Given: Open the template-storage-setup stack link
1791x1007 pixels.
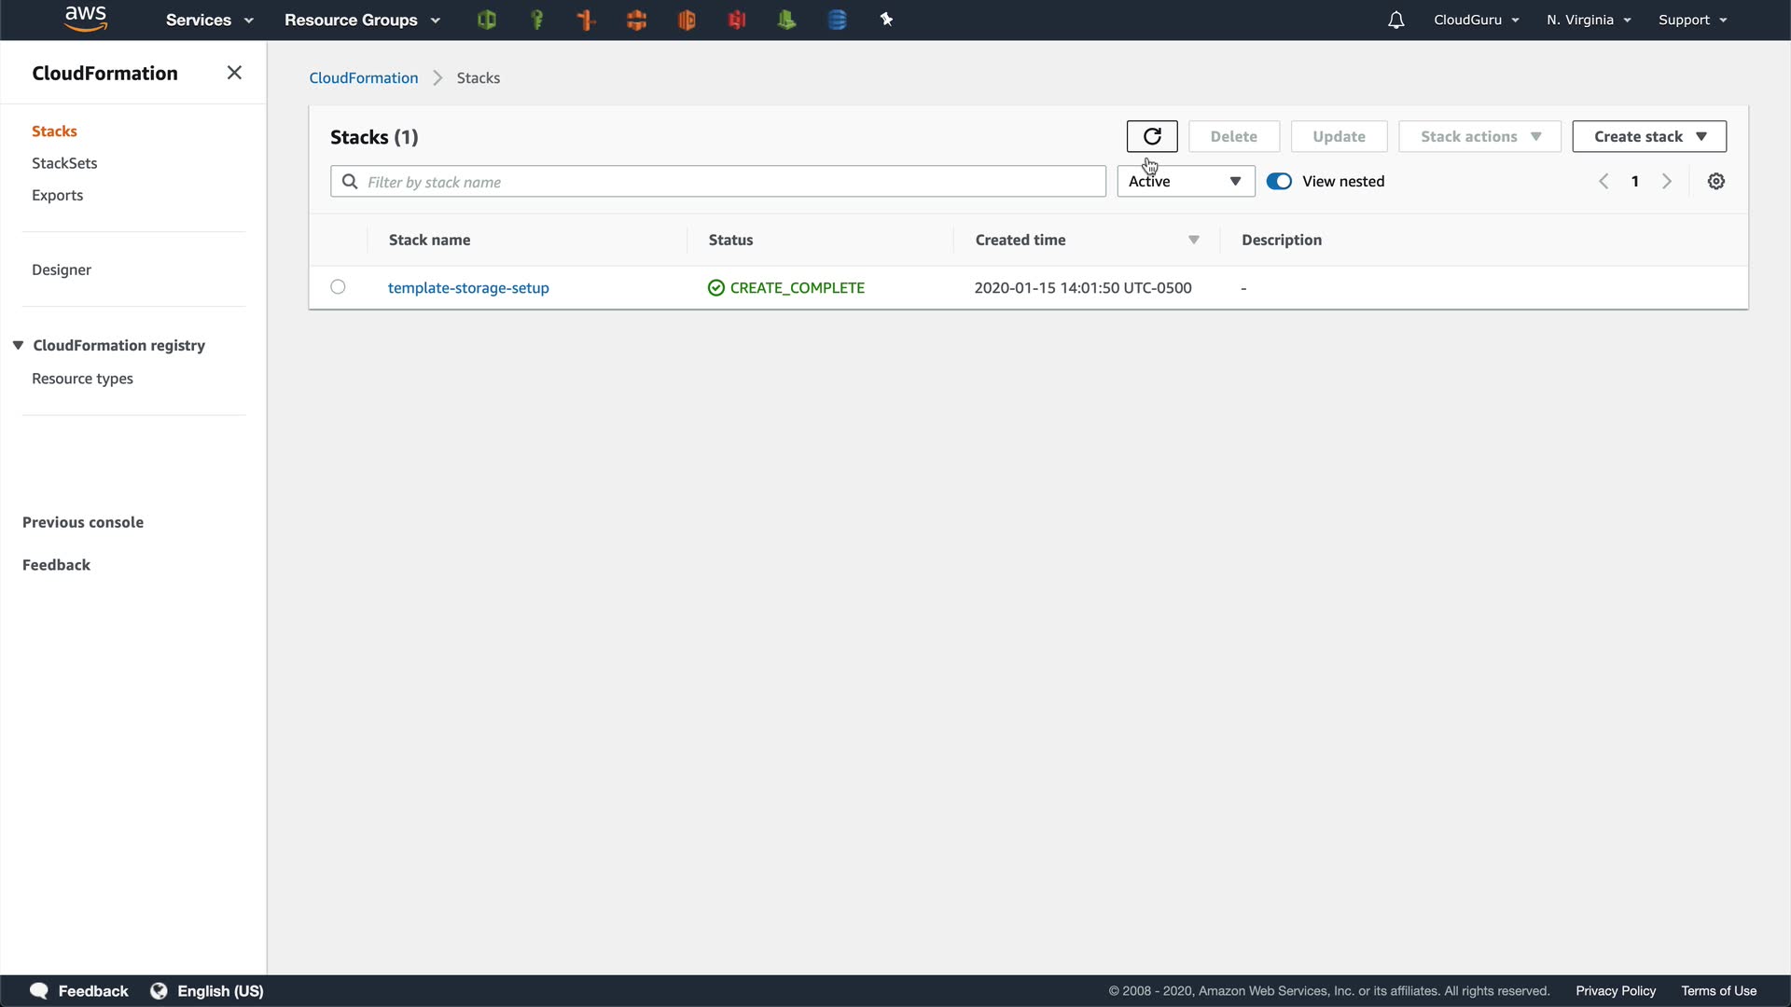Looking at the screenshot, I should point(468,288).
